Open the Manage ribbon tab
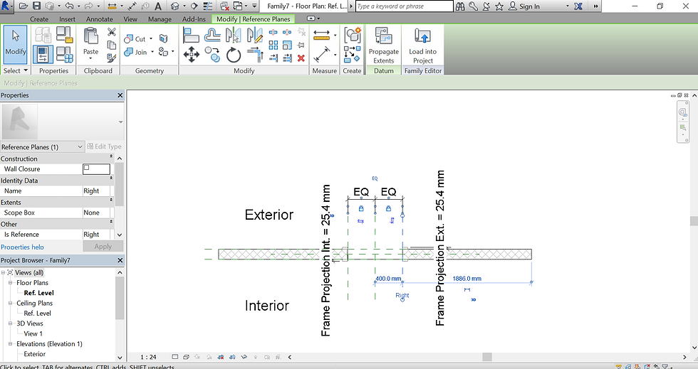698x369 pixels. 160,19
